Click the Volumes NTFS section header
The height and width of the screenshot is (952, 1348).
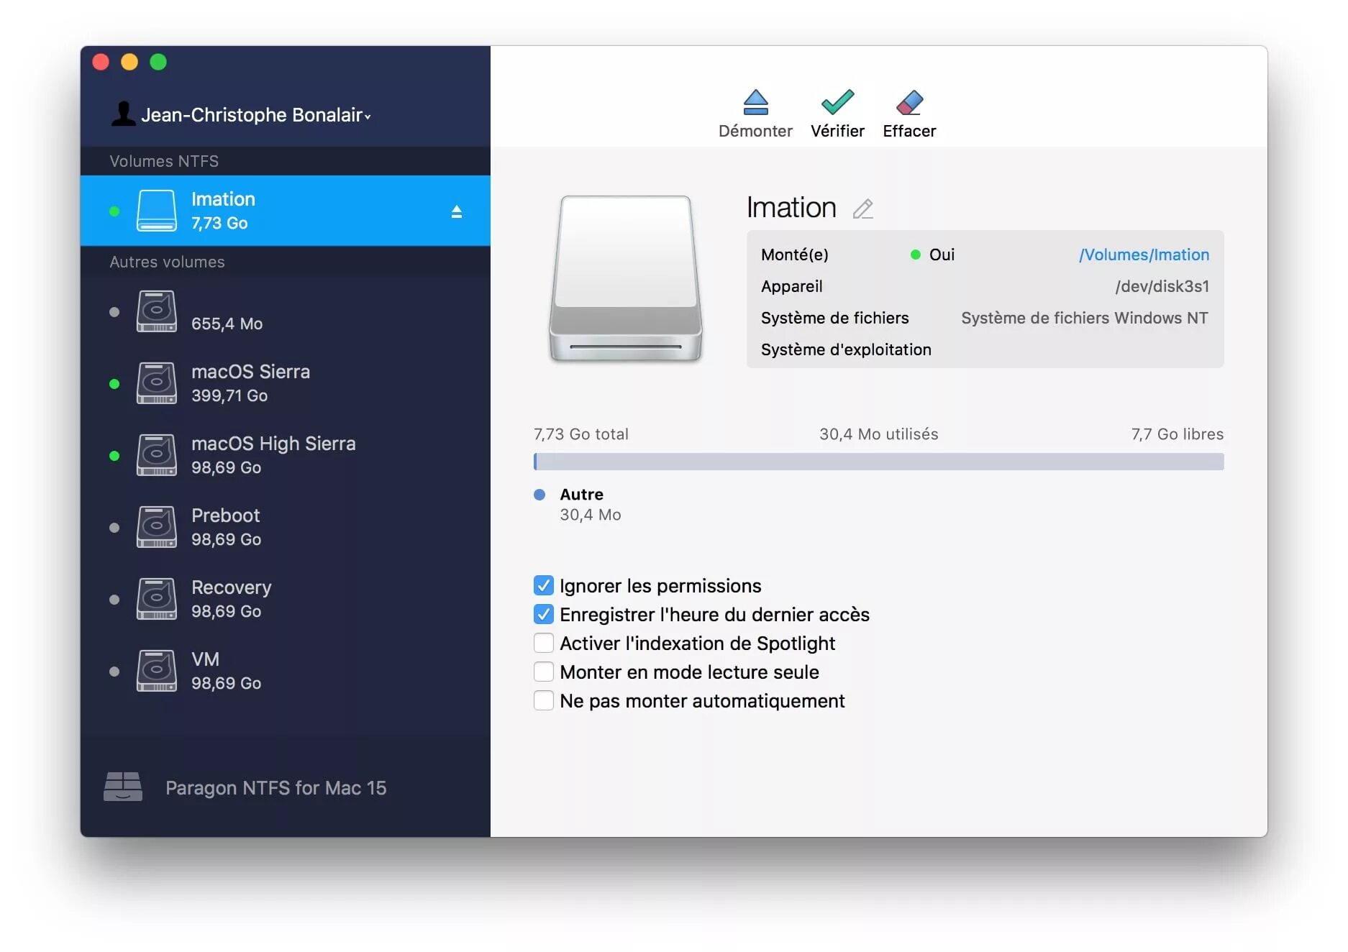[164, 161]
